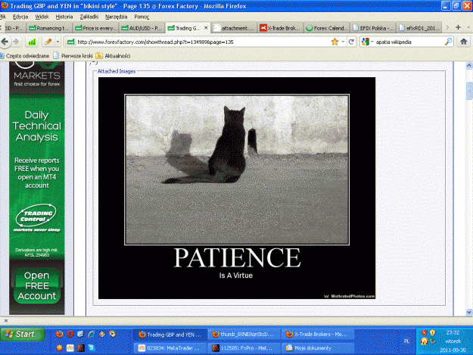Click the green chart toolbar icon

coord(32,42)
